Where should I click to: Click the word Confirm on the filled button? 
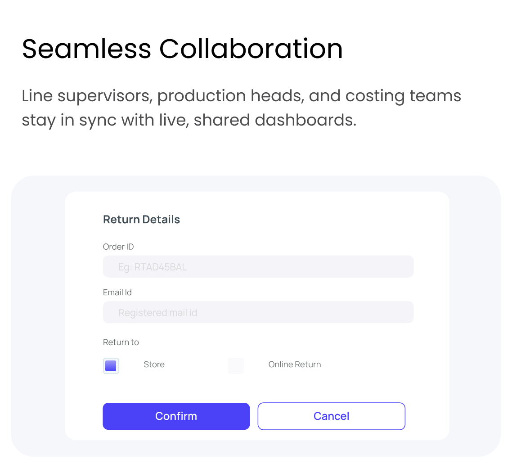176,416
